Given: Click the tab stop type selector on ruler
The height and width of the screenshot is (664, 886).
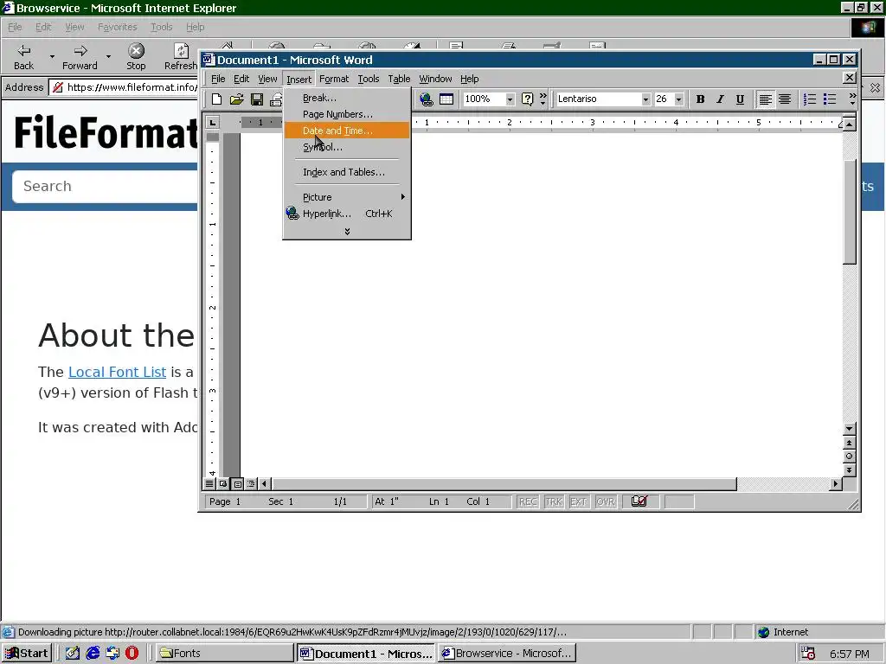Looking at the screenshot, I should (x=212, y=122).
